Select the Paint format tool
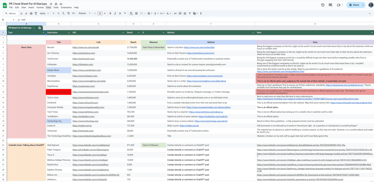 36,13
